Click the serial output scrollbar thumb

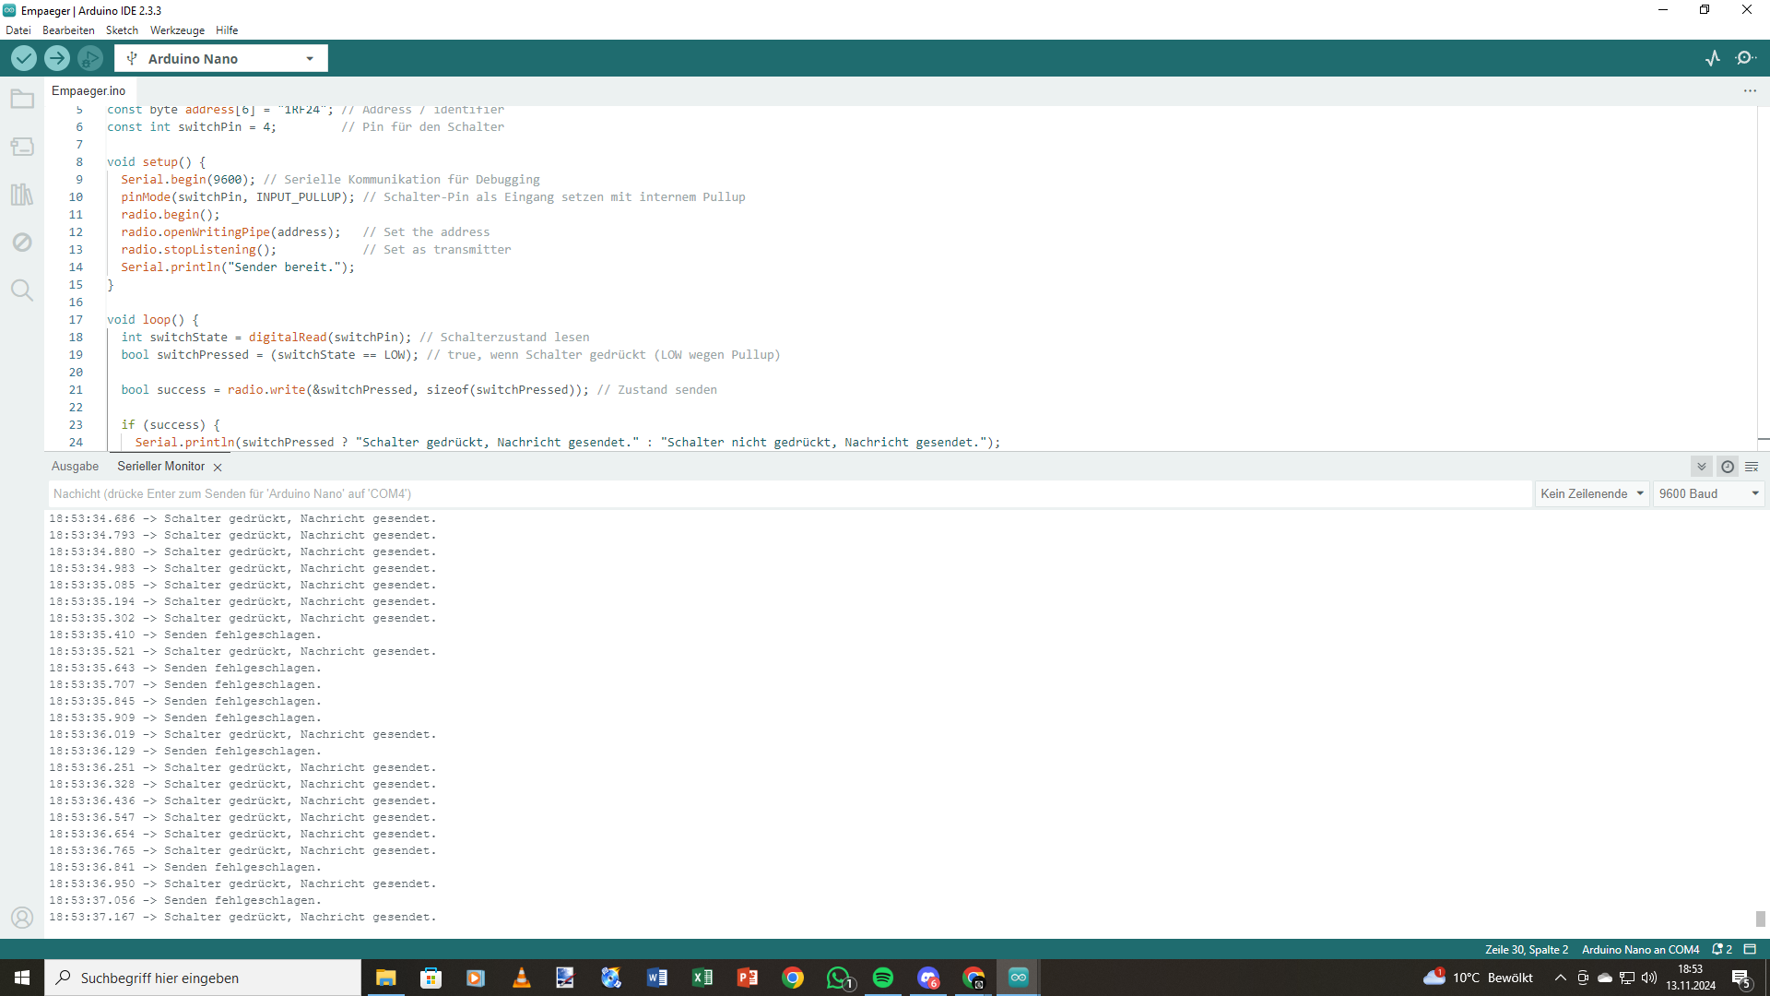(1760, 919)
